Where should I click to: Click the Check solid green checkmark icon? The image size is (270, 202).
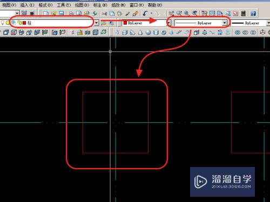pos(103,32)
